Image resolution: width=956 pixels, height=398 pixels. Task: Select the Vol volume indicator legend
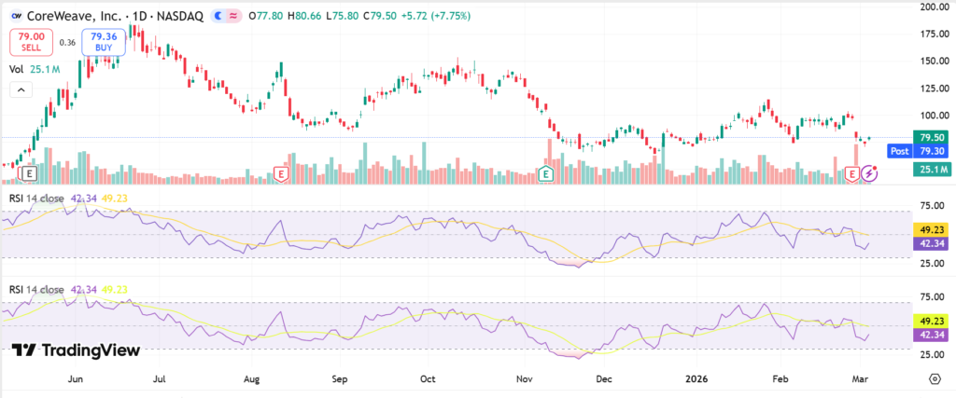tap(17, 69)
